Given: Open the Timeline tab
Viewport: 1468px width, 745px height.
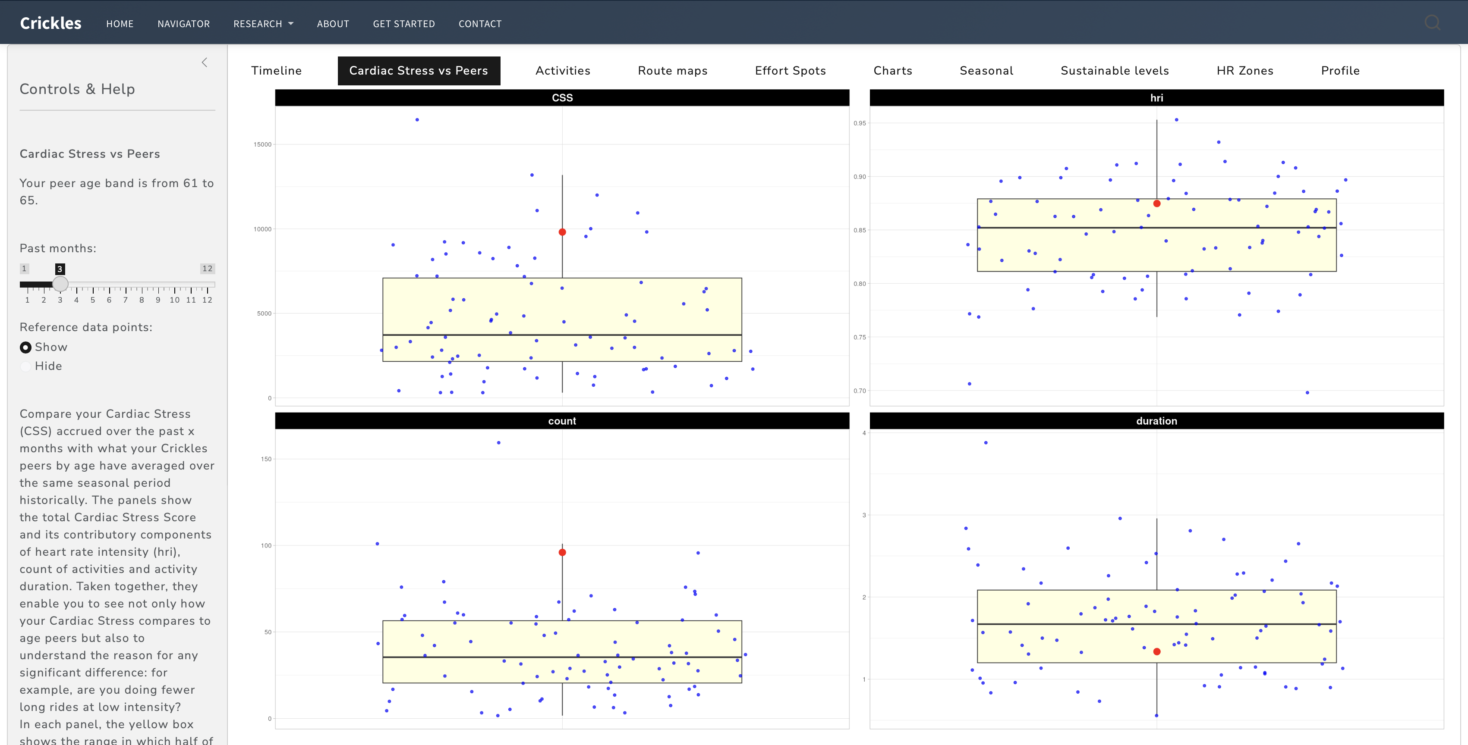Looking at the screenshot, I should (x=277, y=71).
